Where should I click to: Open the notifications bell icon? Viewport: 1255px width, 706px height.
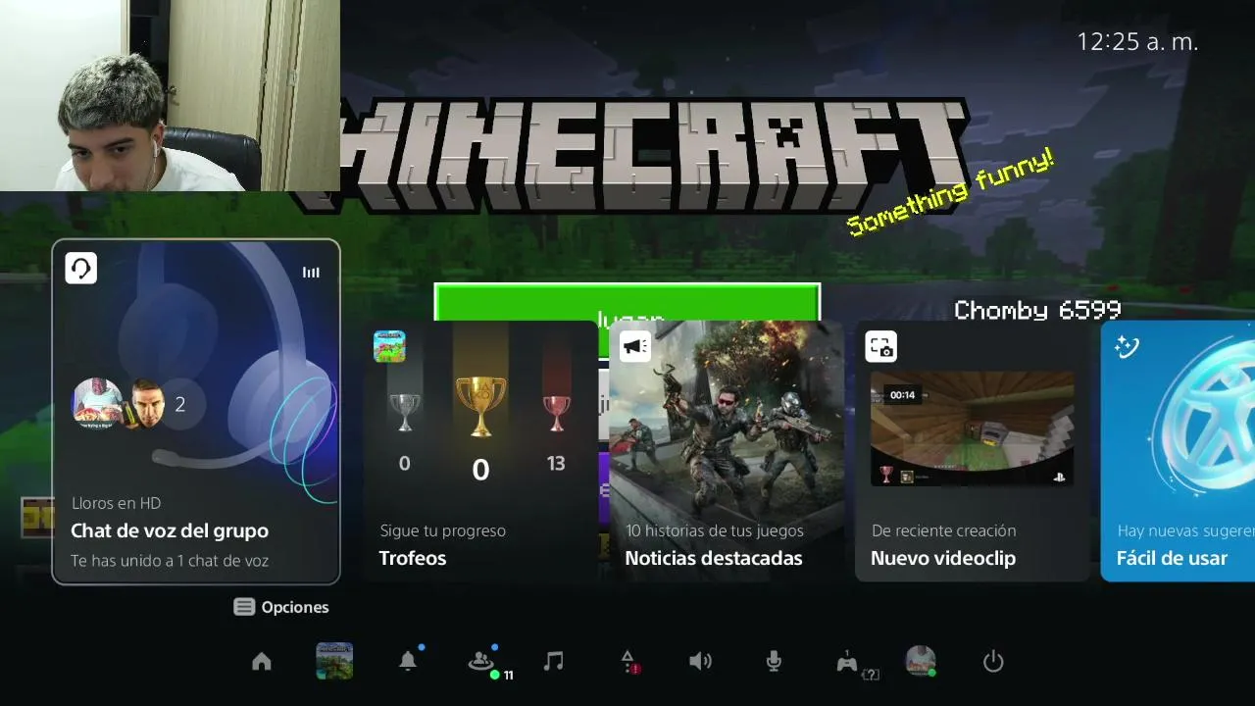(408, 661)
